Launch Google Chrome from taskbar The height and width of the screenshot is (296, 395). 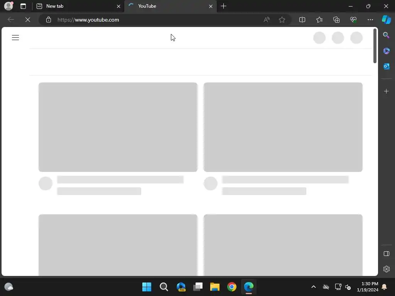tap(232, 287)
